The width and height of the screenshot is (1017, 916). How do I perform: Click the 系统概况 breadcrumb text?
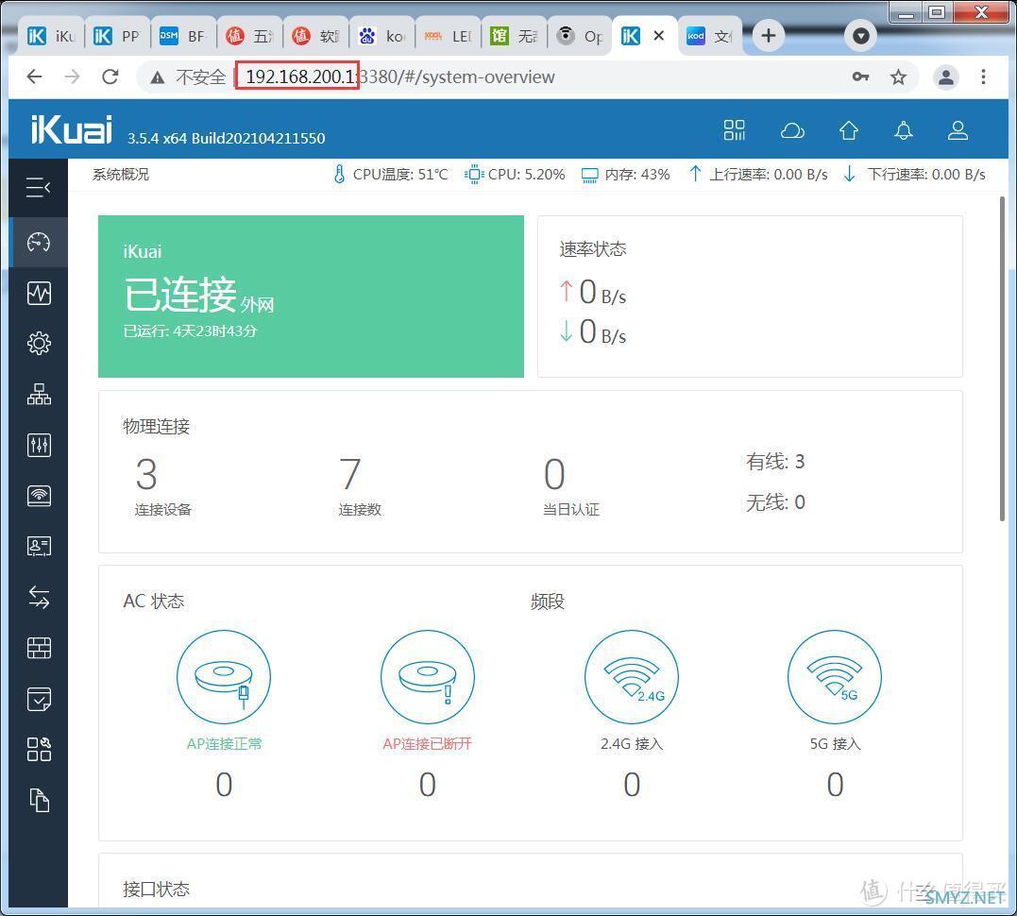pyautogui.click(x=121, y=175)
